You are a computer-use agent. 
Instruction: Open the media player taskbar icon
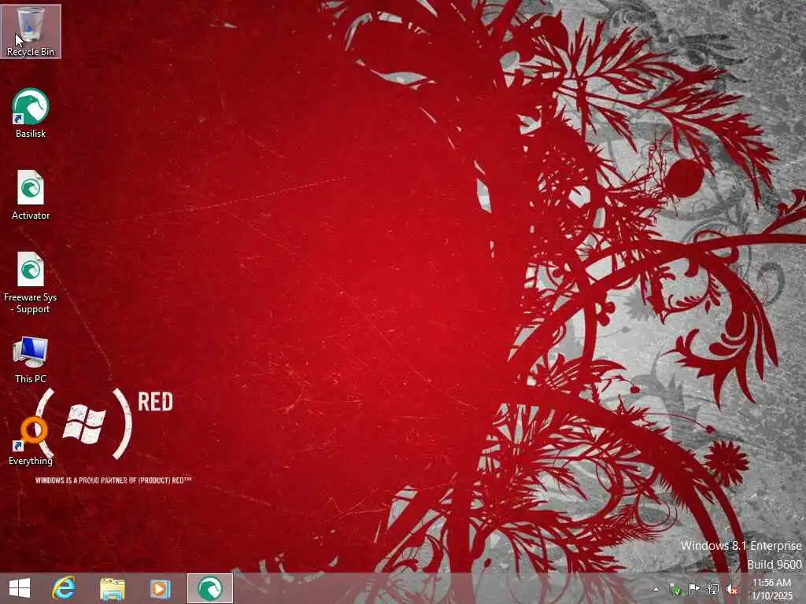pyautogui.click(x=160, y=588)
